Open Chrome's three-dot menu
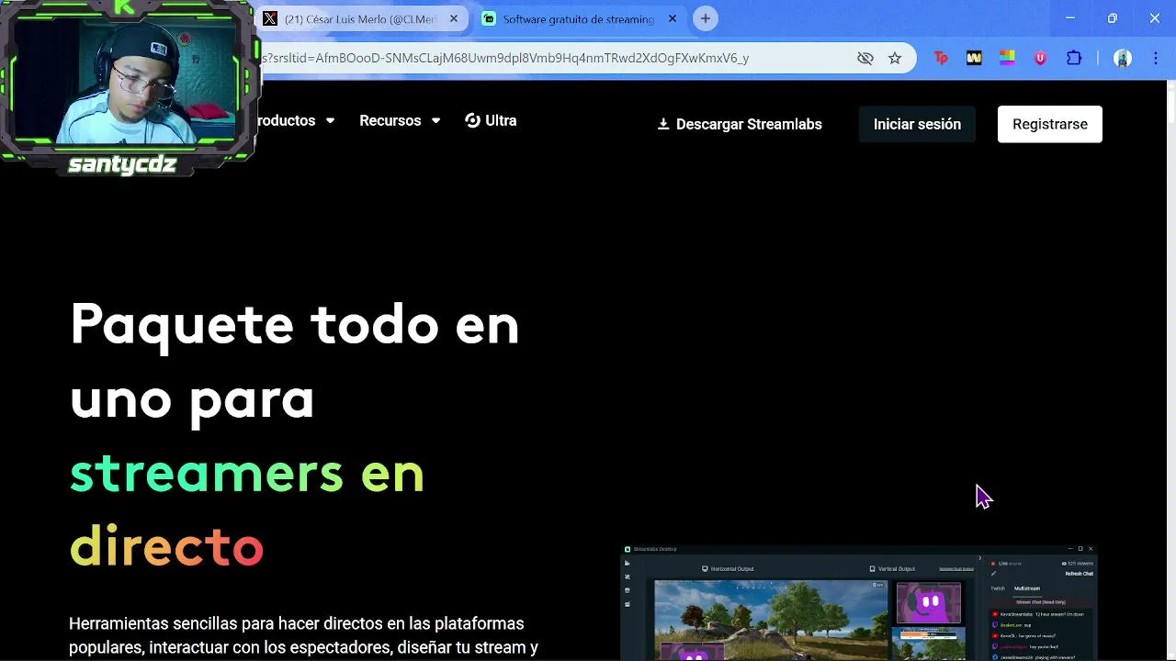This screenshot has width=1176, height=661. click(1155, 58)
